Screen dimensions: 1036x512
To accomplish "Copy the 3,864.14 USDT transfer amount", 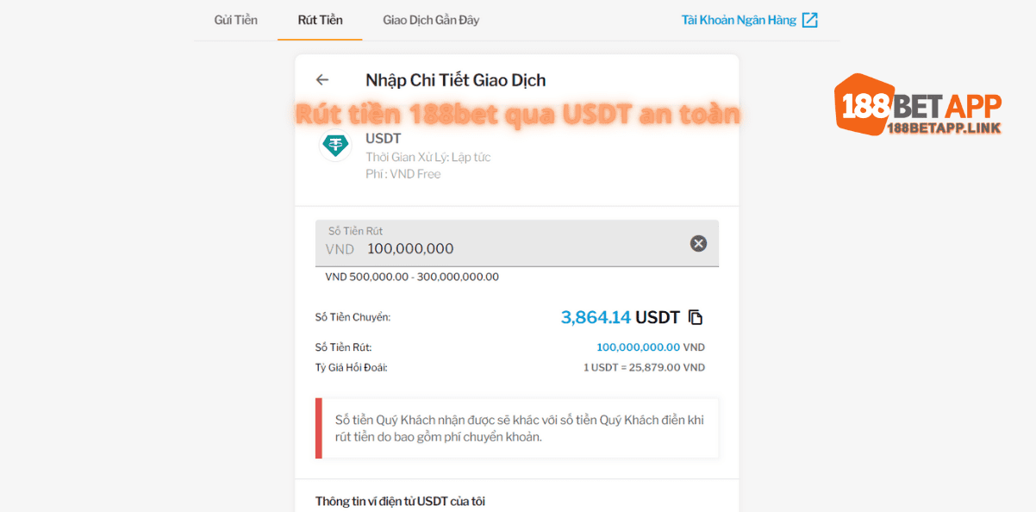I will point(696,317).
